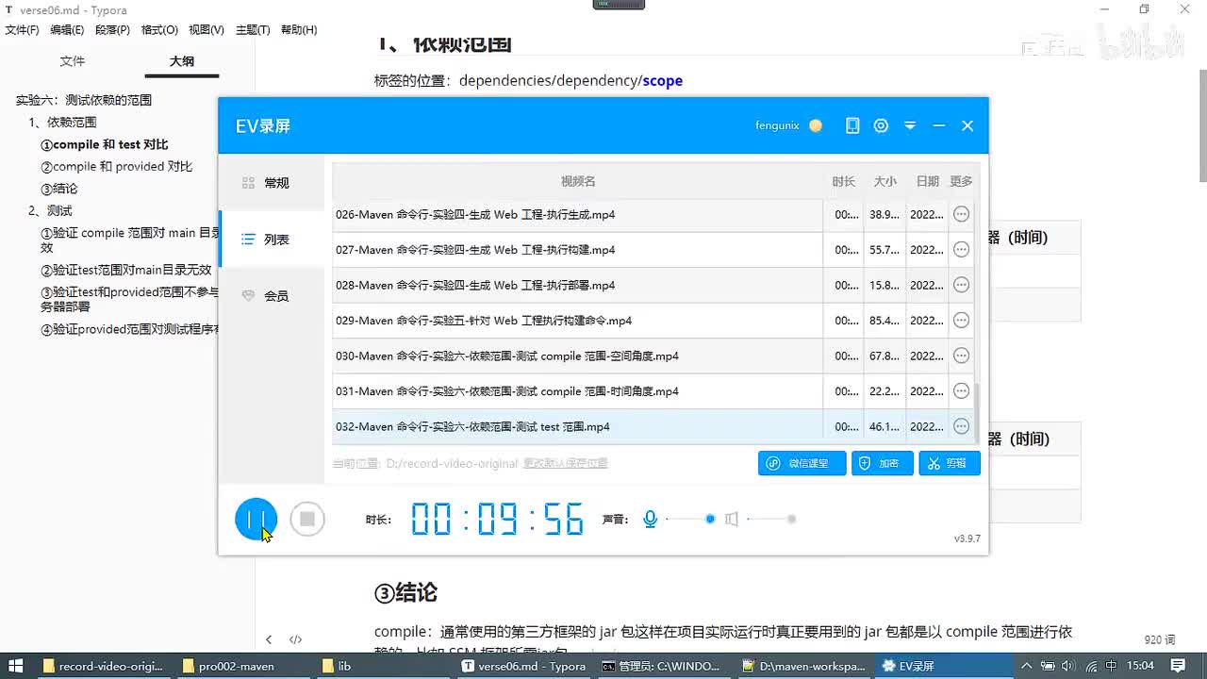The width and height of the screenshot is (1207, 679).
Task: Open more options for video 030
Action: tap(961, 356)
